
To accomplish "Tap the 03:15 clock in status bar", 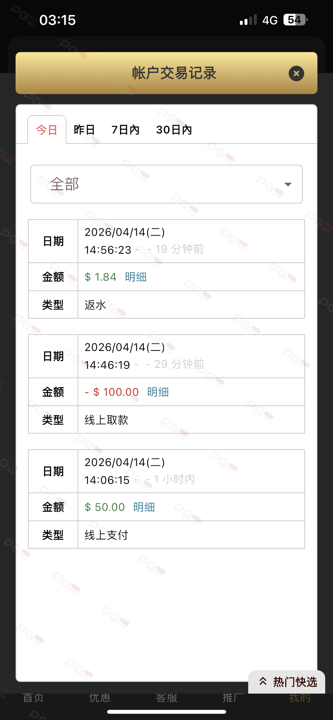I will [x=58, y=20].
